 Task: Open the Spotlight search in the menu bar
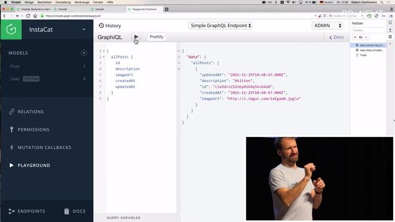click(382, 2)
